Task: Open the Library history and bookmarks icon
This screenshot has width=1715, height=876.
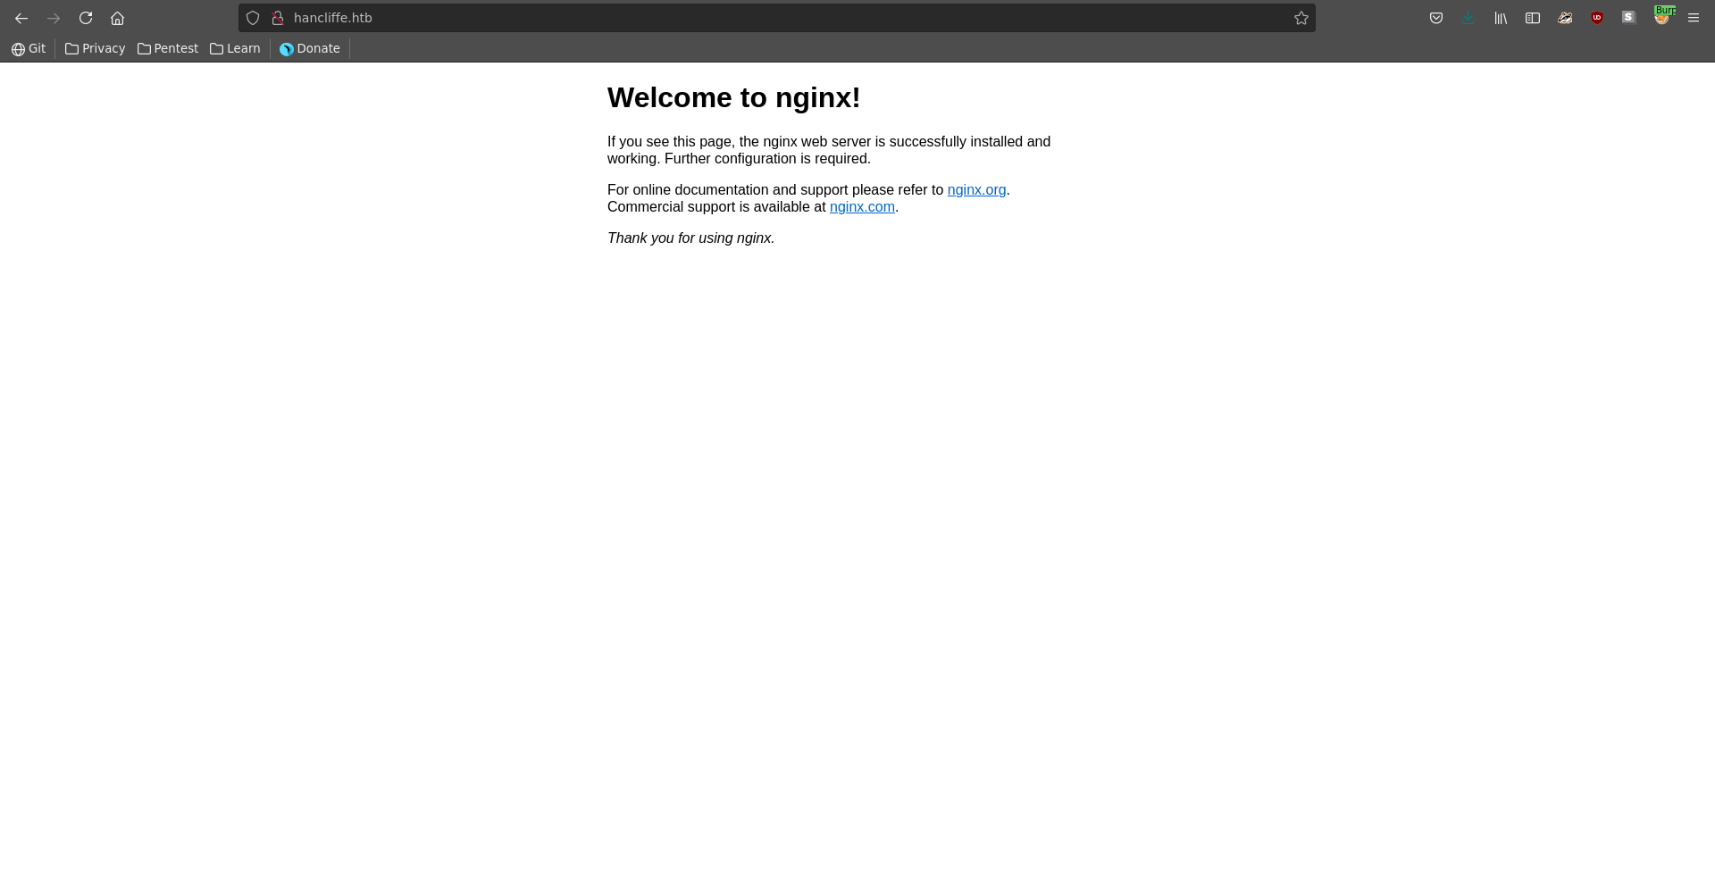Action: (x=1501, y=18)
